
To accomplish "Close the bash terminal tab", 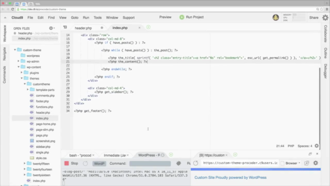I will pos(93,155).
